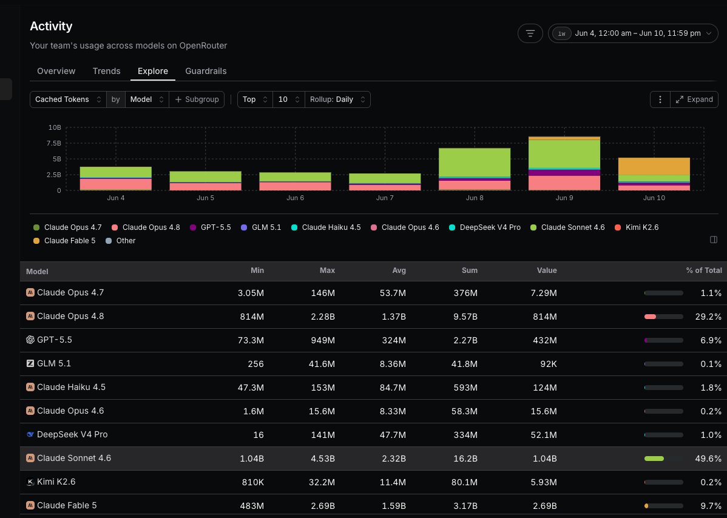Viewport: 727px width, 518px height.
Task: Toggle DeepSeek V4 Pro legend series
Action: (485, 227)
